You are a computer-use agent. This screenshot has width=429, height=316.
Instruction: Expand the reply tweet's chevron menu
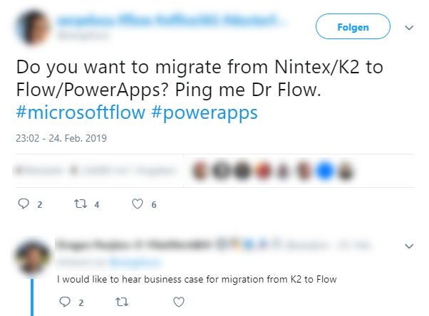pyautogui.click(x=409, y=246)
